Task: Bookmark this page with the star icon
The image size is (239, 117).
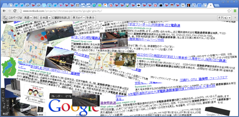Action: pos(229,11)
